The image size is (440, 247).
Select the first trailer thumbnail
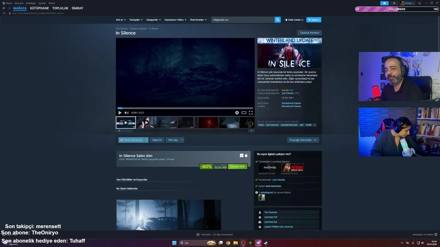tap(126, 122)
